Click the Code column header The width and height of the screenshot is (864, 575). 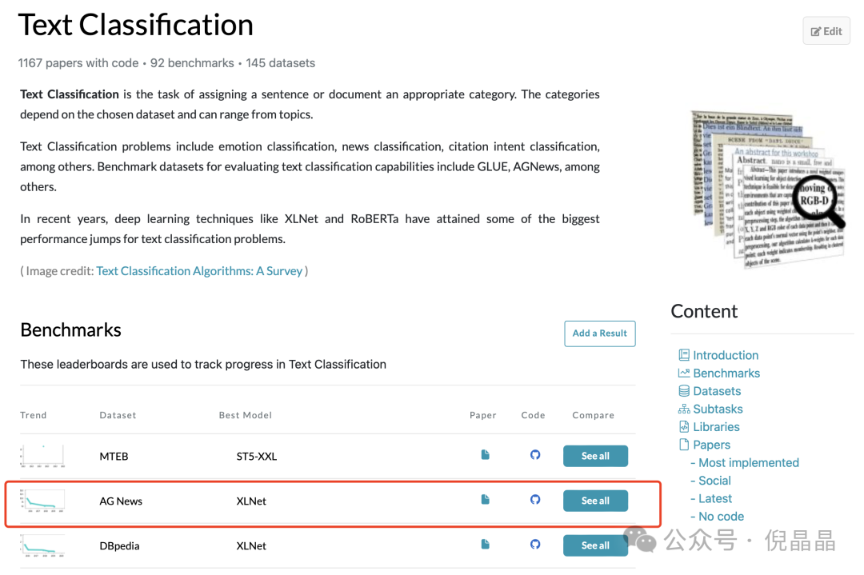tap(533, 415)
